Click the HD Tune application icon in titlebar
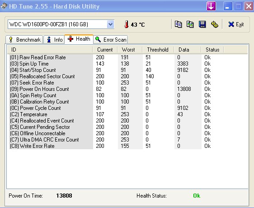 click(x=4, y=6)
